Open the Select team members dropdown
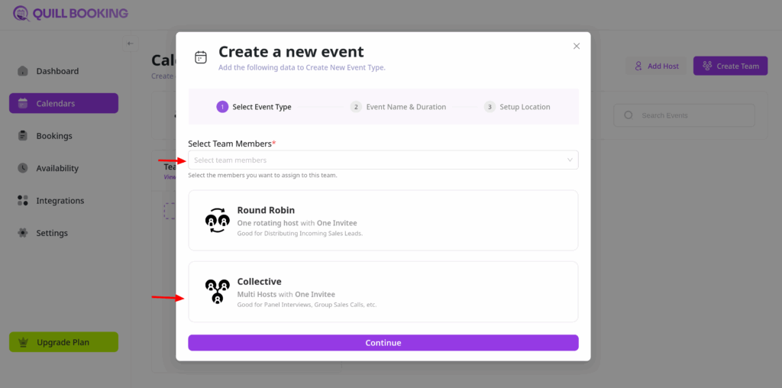 [374, 160]
